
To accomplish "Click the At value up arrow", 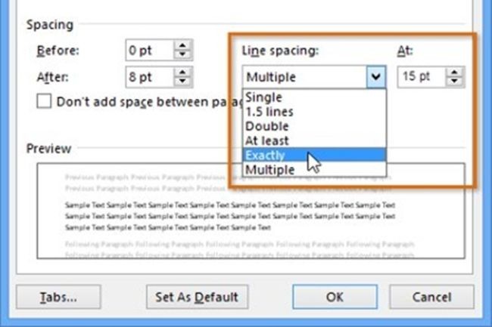I will click(454, 72).
